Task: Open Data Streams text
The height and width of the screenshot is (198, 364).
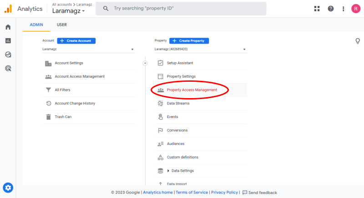Action: click(x=178, y=103)
